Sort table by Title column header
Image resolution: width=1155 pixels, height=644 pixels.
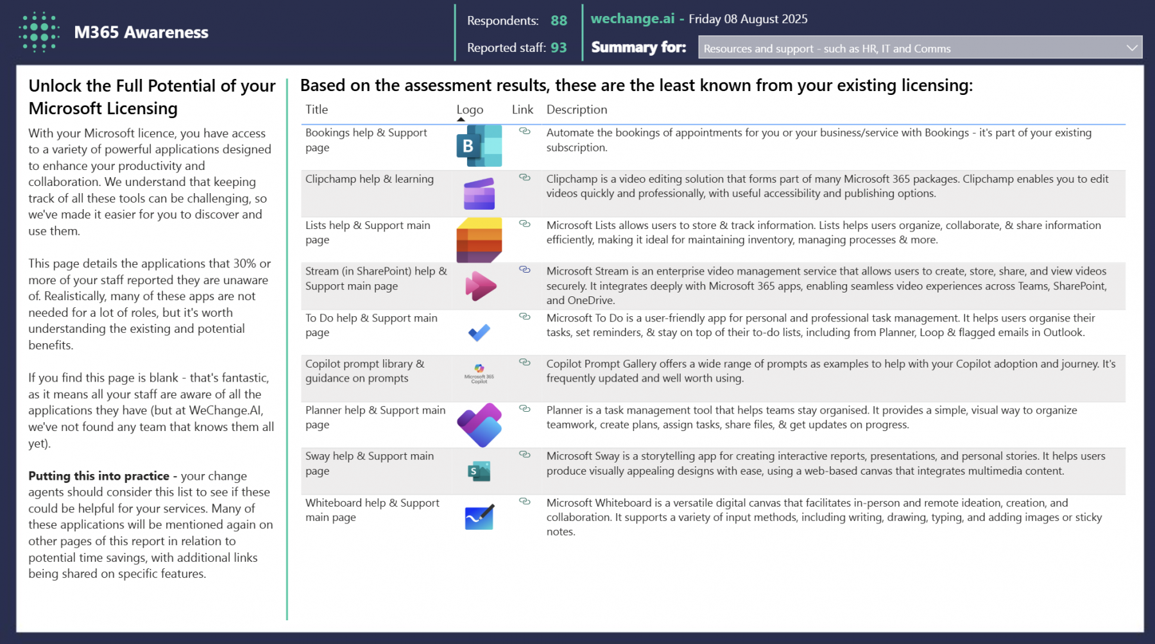tap(316, 110)
